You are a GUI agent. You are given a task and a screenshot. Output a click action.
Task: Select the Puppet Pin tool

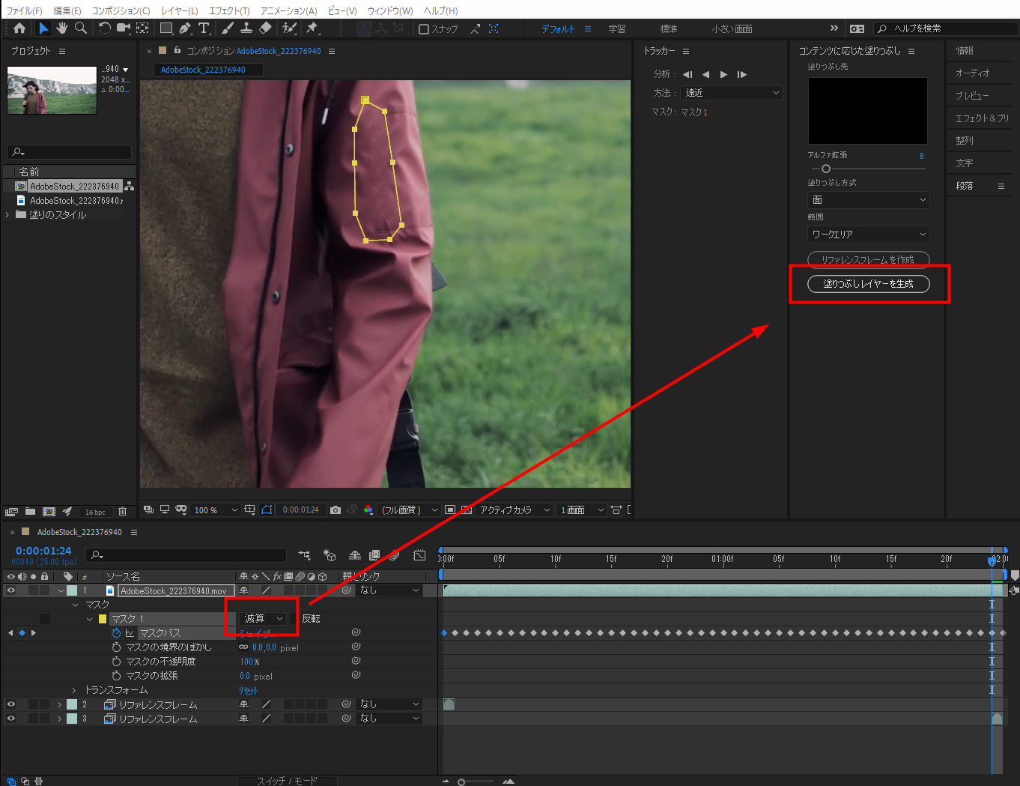pos(312,28)
